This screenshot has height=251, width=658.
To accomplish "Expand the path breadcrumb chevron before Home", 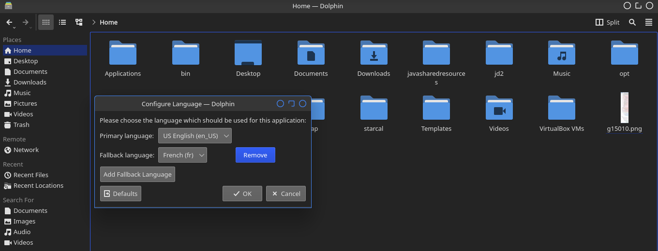I will click(94, 22).
